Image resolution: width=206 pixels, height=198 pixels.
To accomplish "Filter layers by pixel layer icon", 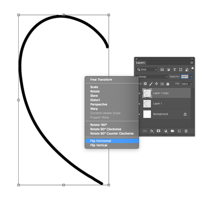I will [162, 70].
